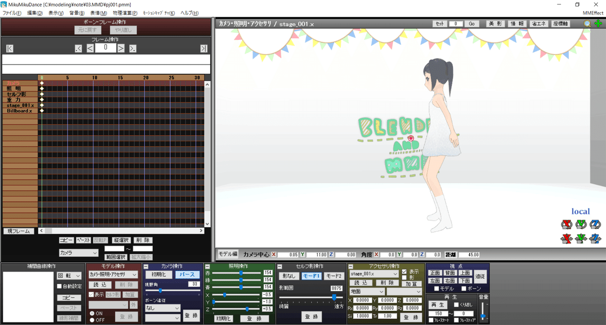Screen dimensions: 606x325
Task: Open the stage_001.x accessory dropdown
Action: click(x=374, y=274)
